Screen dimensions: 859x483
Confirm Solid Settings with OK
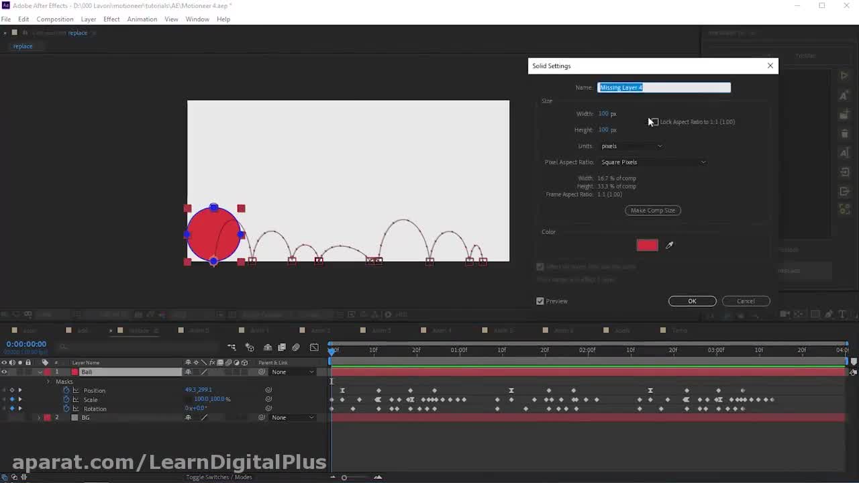[x=692, y=301]
